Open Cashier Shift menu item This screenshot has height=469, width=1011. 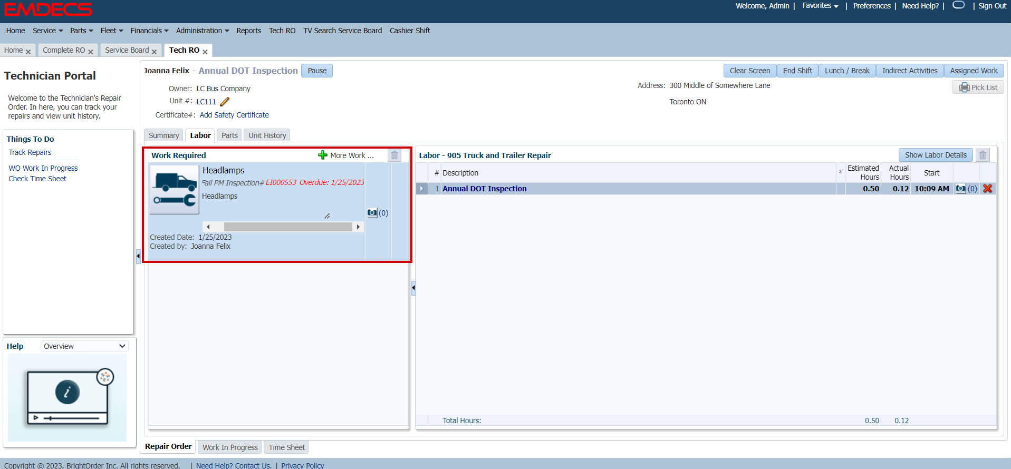[410, 31]
